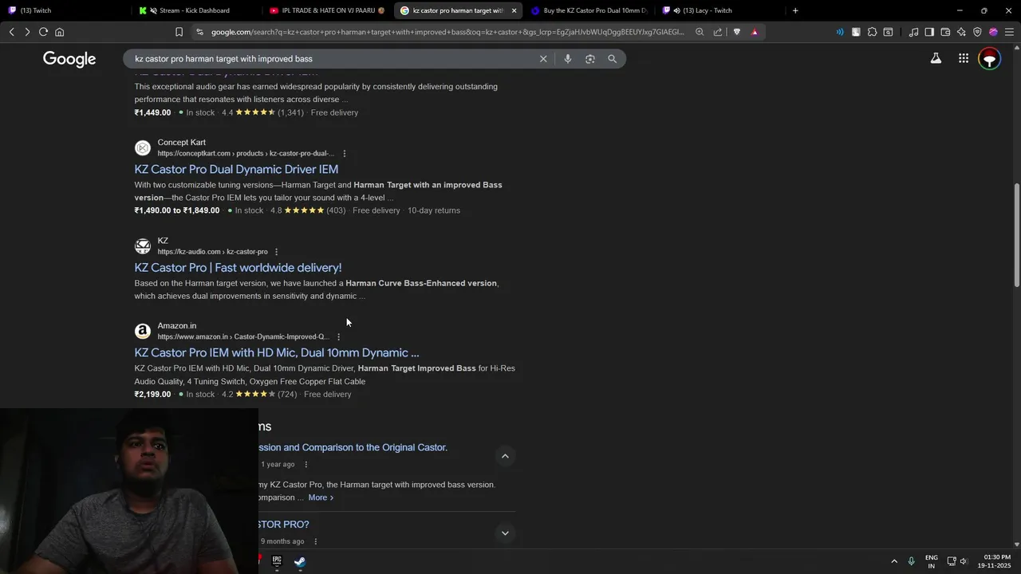Open more options for Concept Kart result
Image resolution: width=1021 pixels, height=574 pixels.
click(x=345, y=153)
